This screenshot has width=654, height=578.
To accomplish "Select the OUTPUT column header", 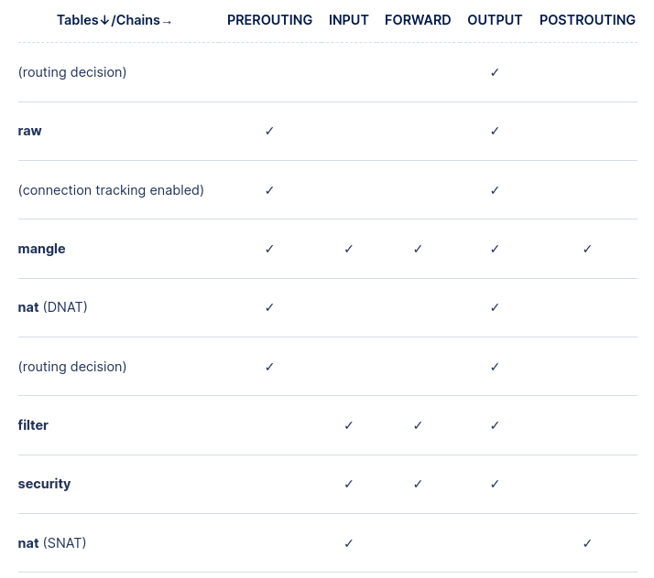I will click(495, 20).
